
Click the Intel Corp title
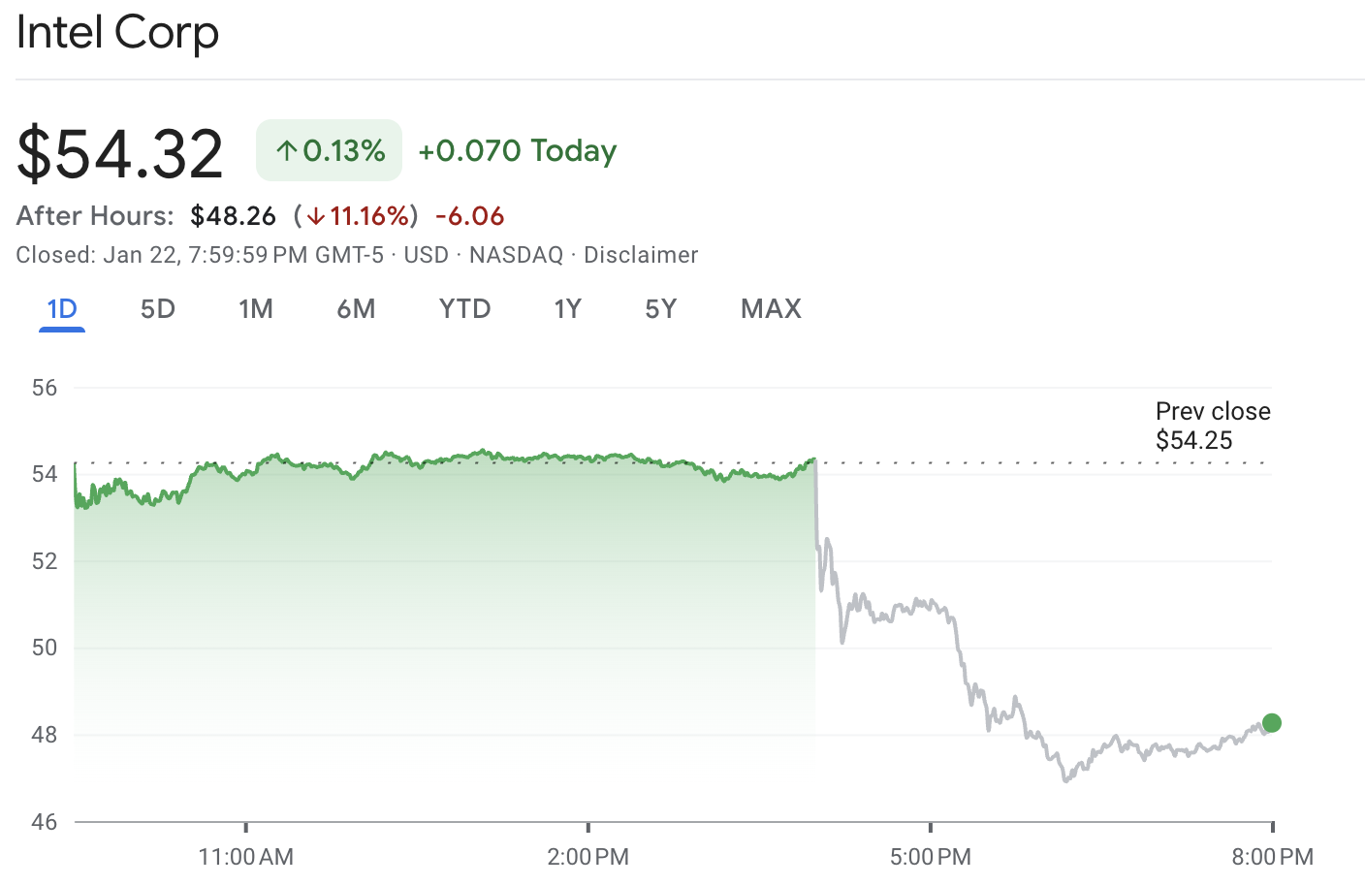116,32
